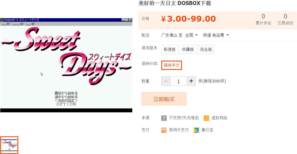Click the 7-day no-return policy icon
Screen dimensions: 297x154
click(x=164, y=118)
